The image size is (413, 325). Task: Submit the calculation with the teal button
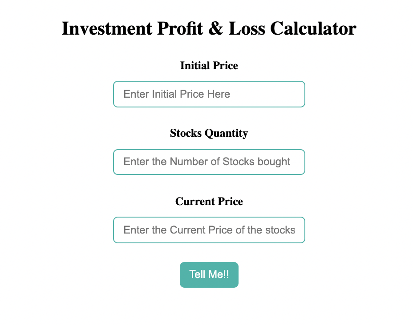pos(209,274)
